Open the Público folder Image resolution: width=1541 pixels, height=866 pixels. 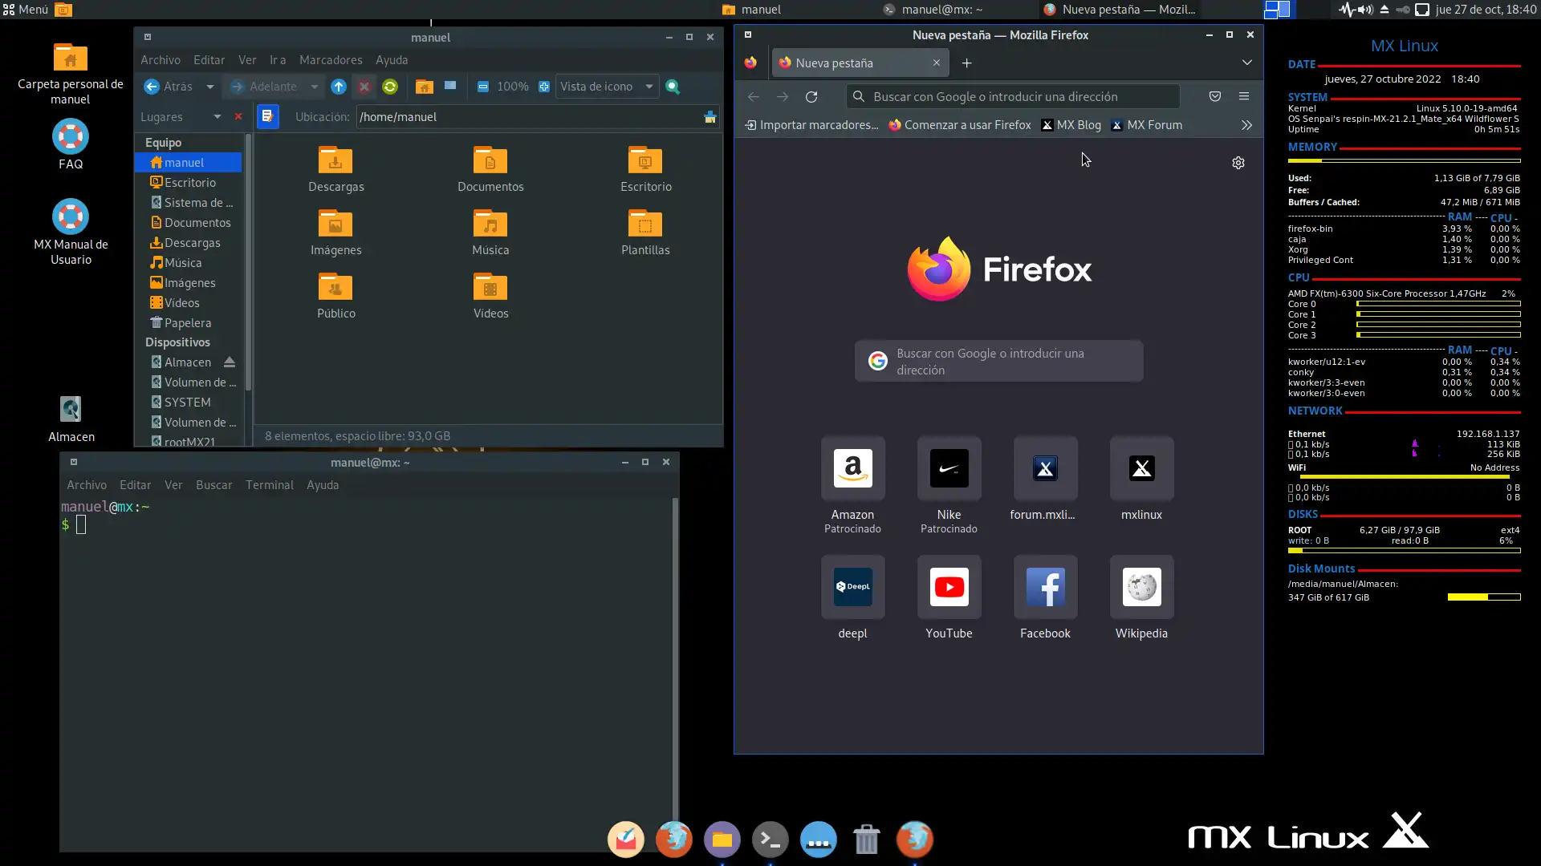pos(335,296)
